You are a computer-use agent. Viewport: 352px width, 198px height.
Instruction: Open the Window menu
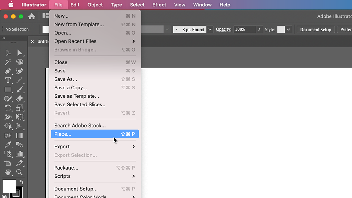[x=202, y=5]
